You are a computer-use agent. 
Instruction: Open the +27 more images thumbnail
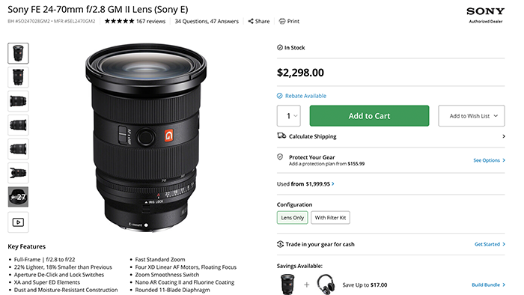[18, 197]
